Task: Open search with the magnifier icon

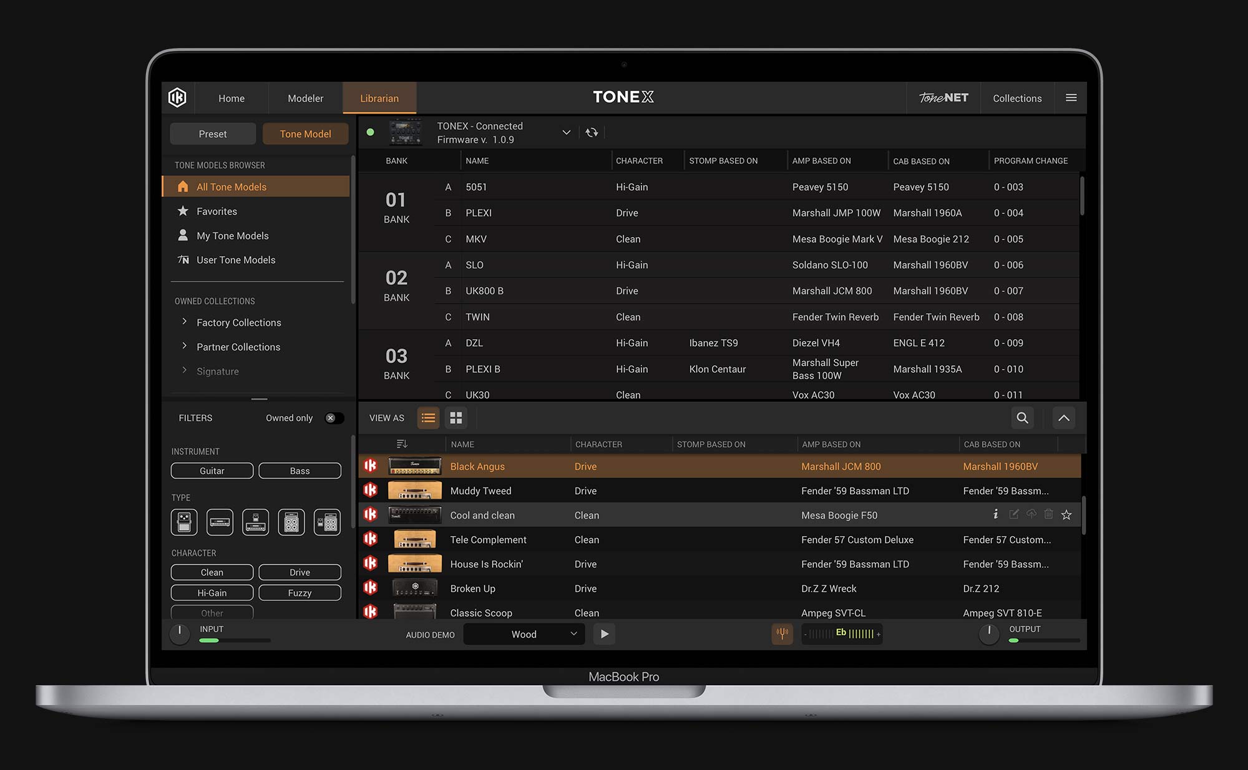Action: tap(1022, 418)
